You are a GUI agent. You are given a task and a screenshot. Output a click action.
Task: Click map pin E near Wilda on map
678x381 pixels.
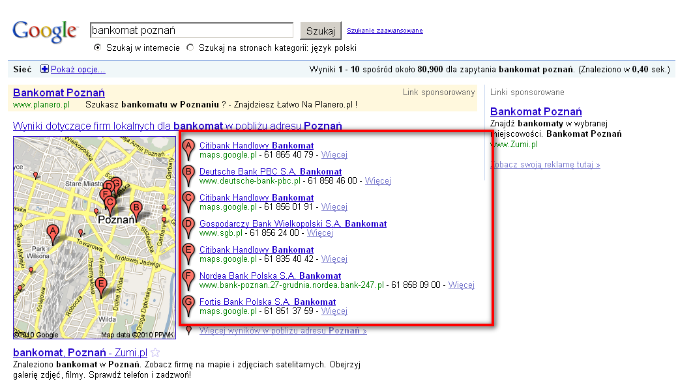pos(101,288)
